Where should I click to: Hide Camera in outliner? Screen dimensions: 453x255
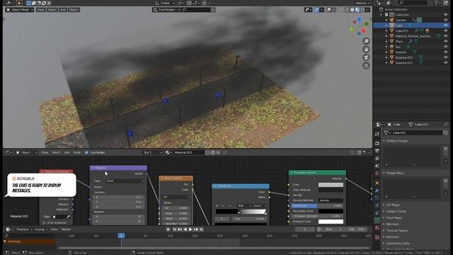coord(445,20)
